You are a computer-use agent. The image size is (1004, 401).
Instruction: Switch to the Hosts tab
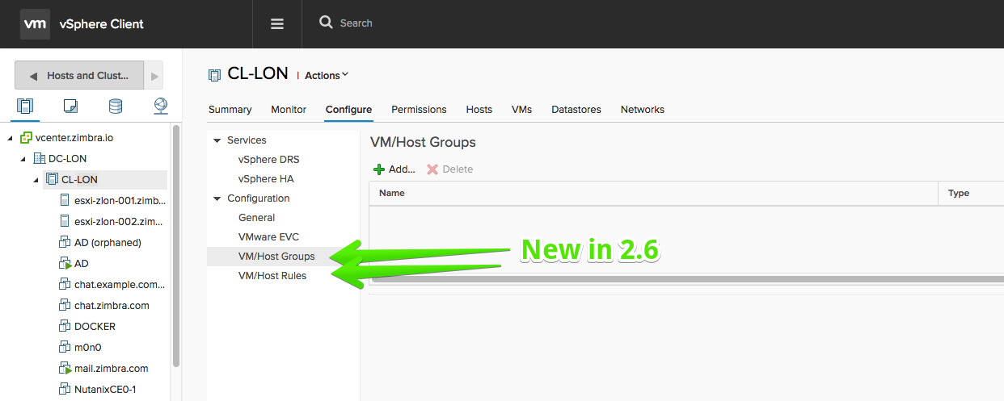point(479,110)
